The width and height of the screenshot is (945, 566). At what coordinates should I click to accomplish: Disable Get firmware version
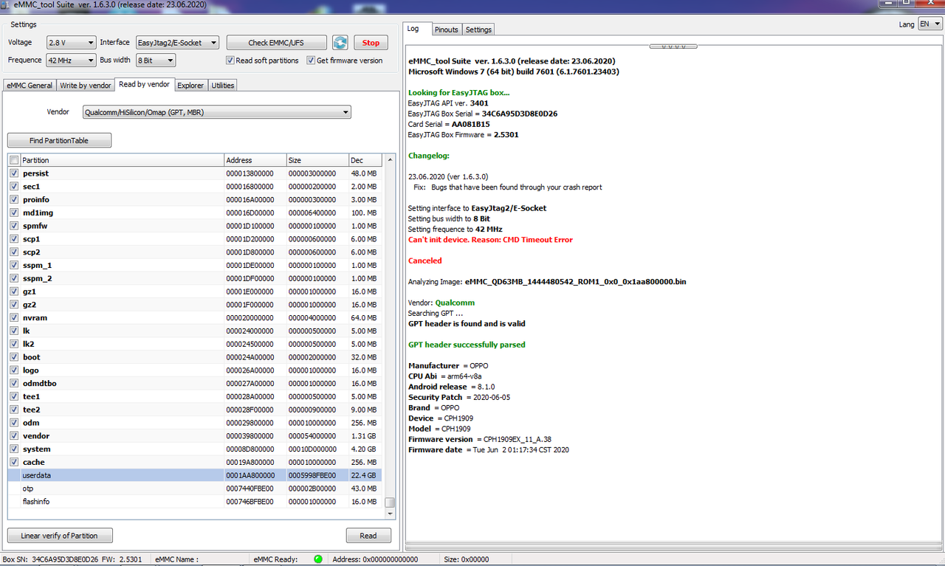point(311,60)
